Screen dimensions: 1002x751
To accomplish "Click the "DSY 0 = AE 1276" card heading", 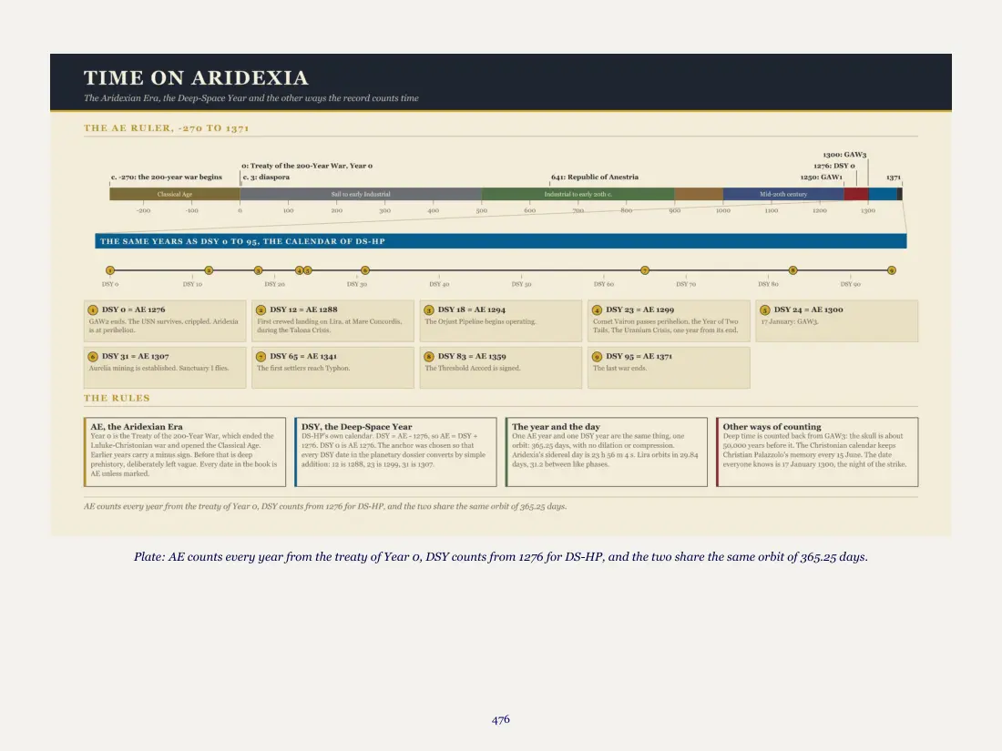I will pos(133,310).
